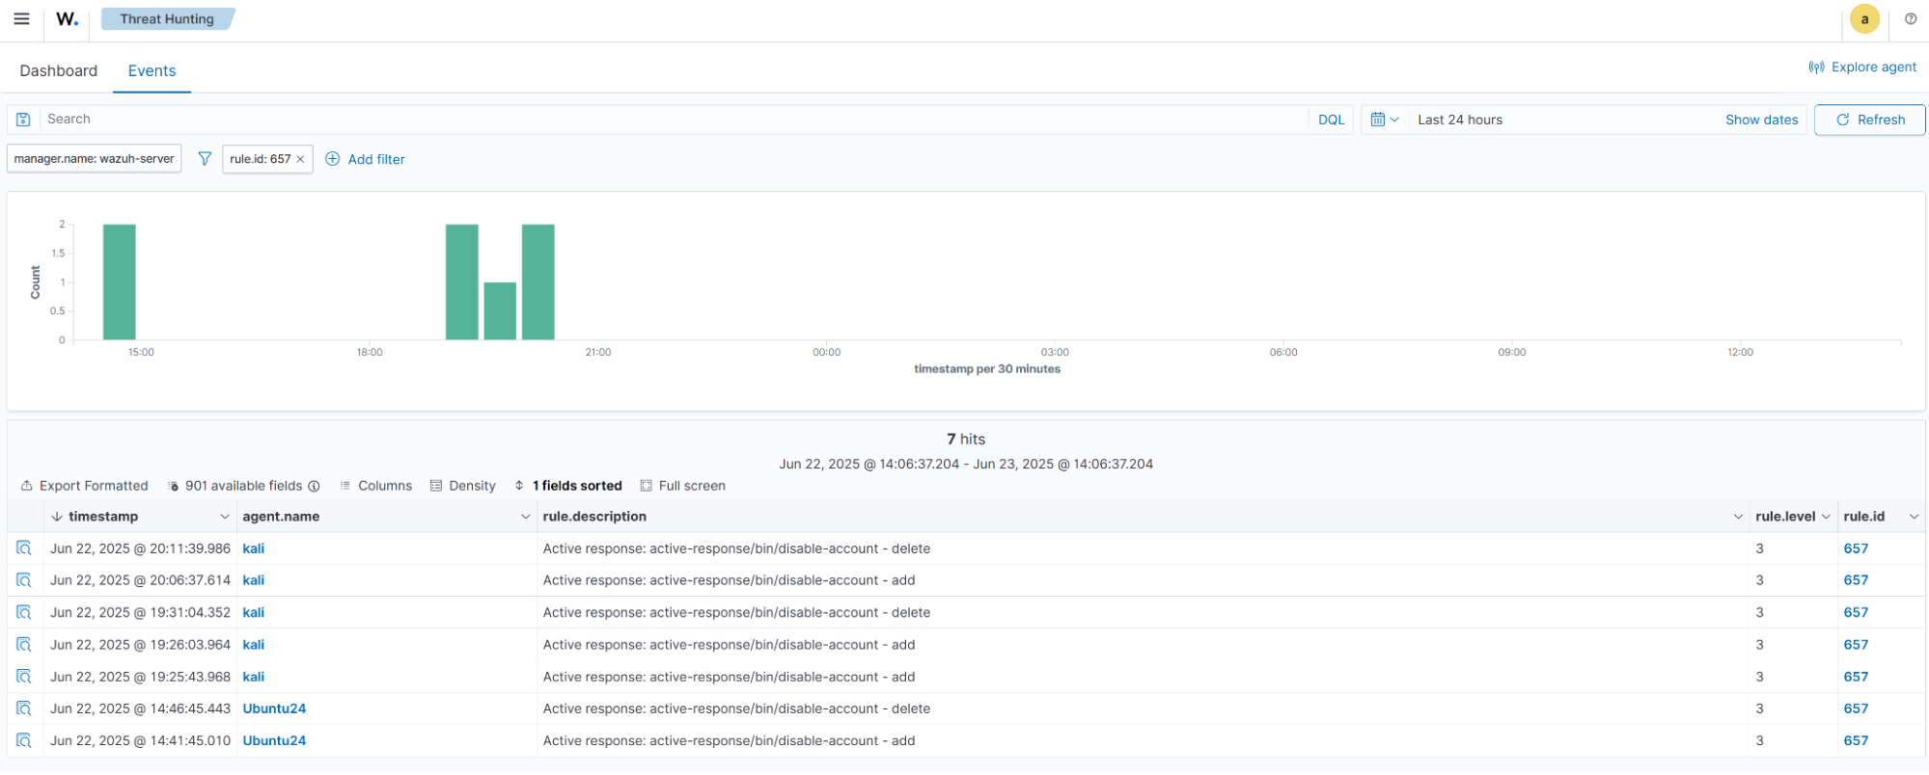Click the filter funnel icon
The width and height of the screenshot is (1929, 775).
point(205,159)
